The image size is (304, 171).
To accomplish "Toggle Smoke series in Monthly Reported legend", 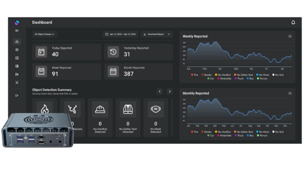I will (x=206, y=132).
